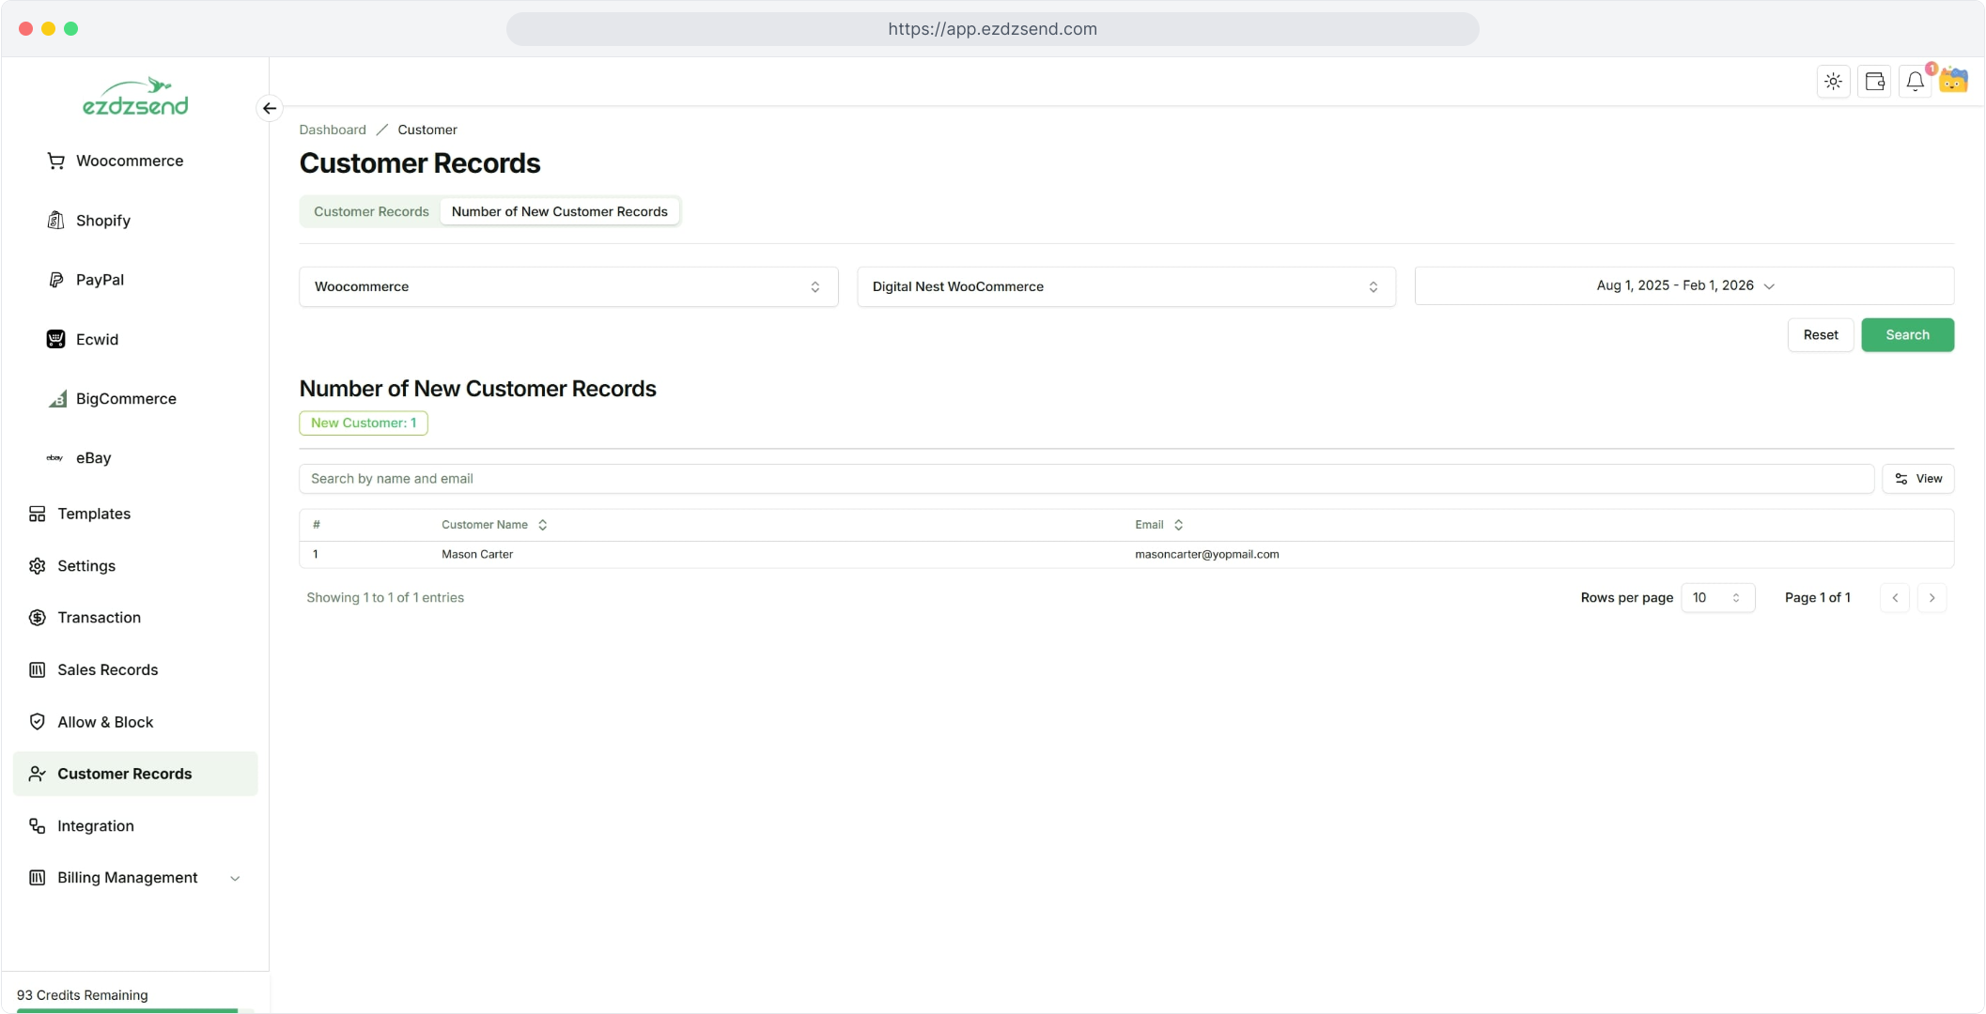1986x1014 pixels.
Task: Click the PayPal icon in sidebar
Action: pos(55,280)
